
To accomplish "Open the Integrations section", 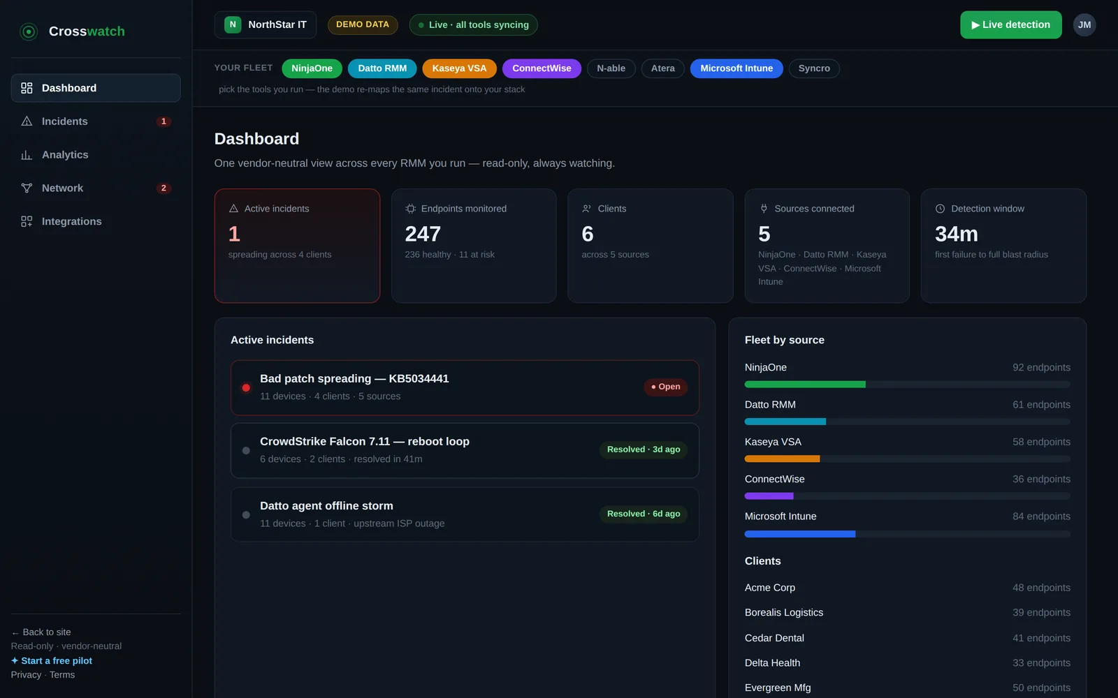I will pyautogui.click(x=96, y=221).
